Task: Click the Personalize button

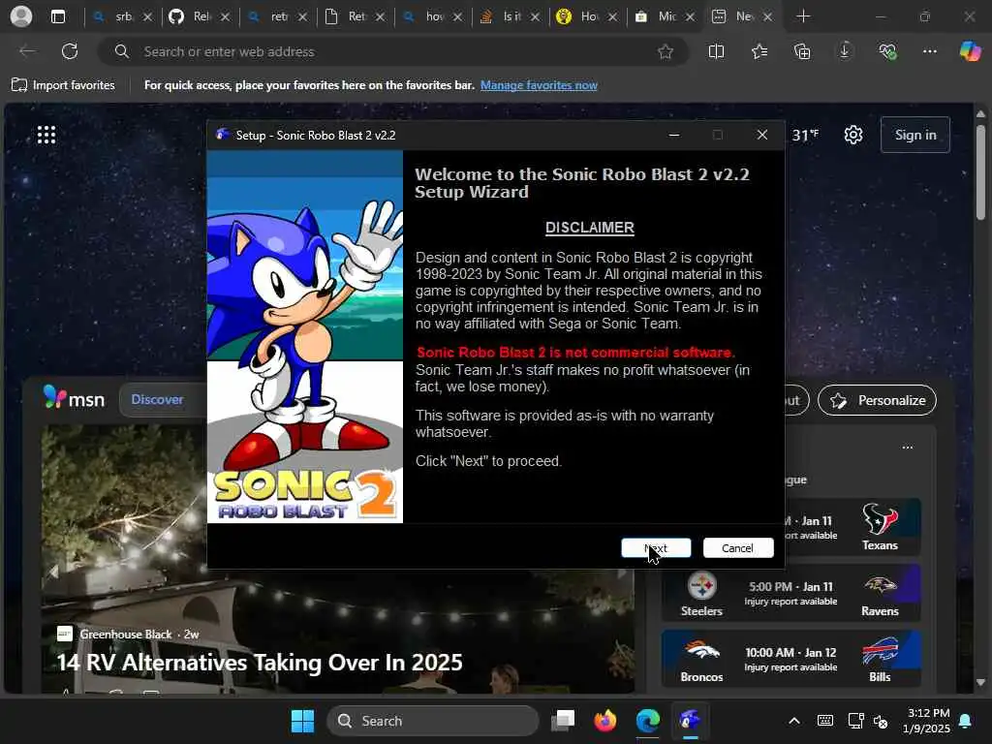Action: pyautogui.click(x=877, y=400)
